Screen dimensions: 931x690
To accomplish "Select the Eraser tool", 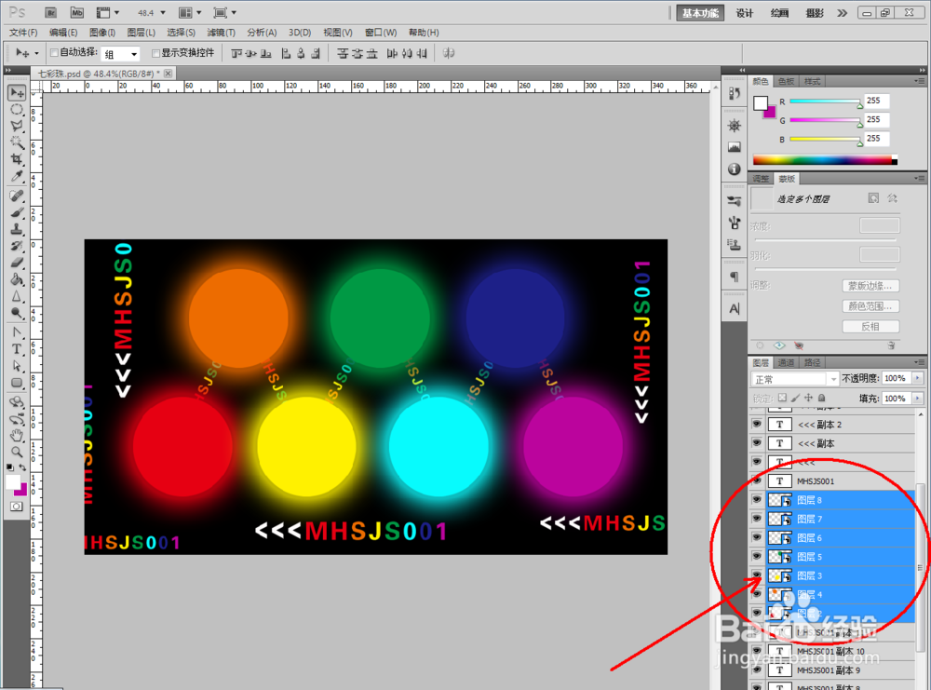I will pos(17,263).
